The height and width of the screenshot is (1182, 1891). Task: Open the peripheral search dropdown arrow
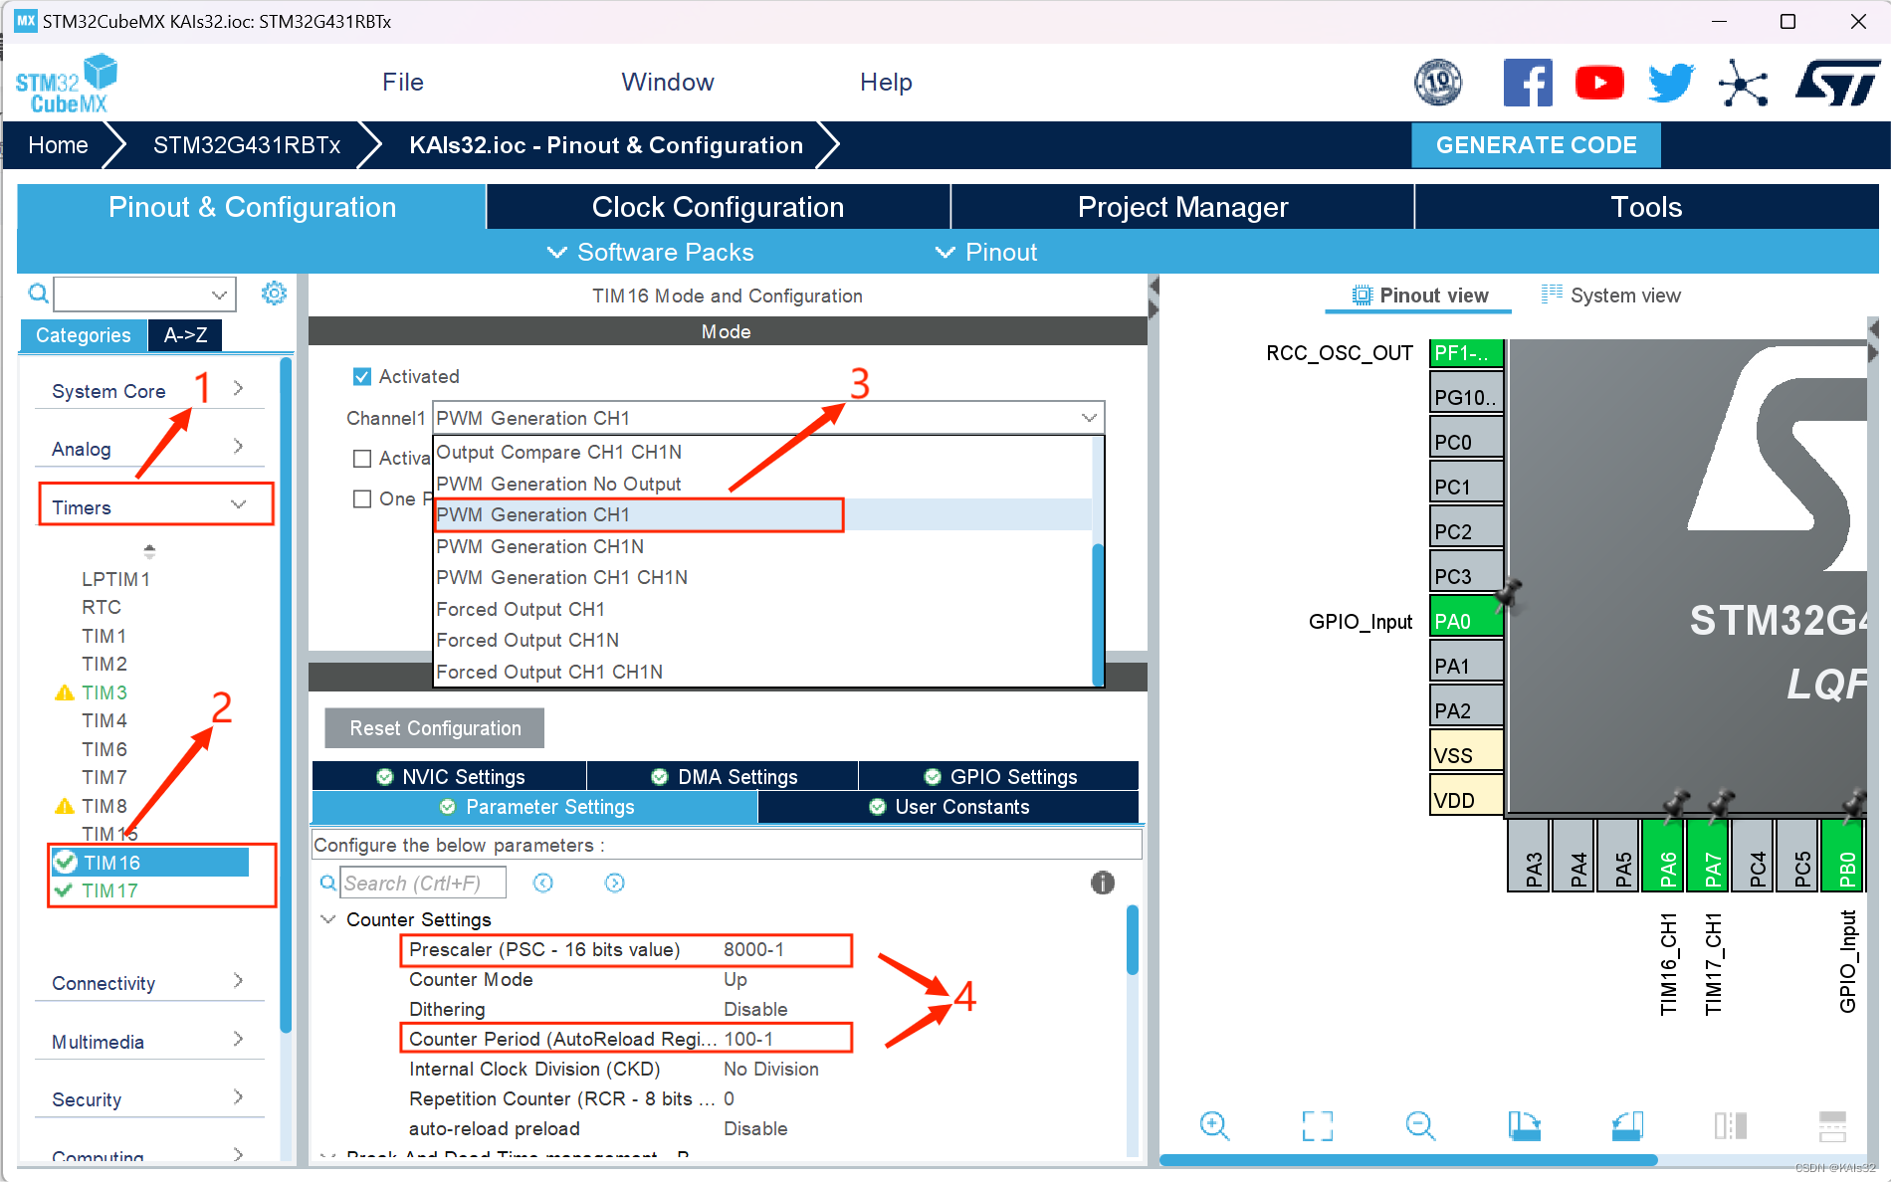click(x=219, y=295)
